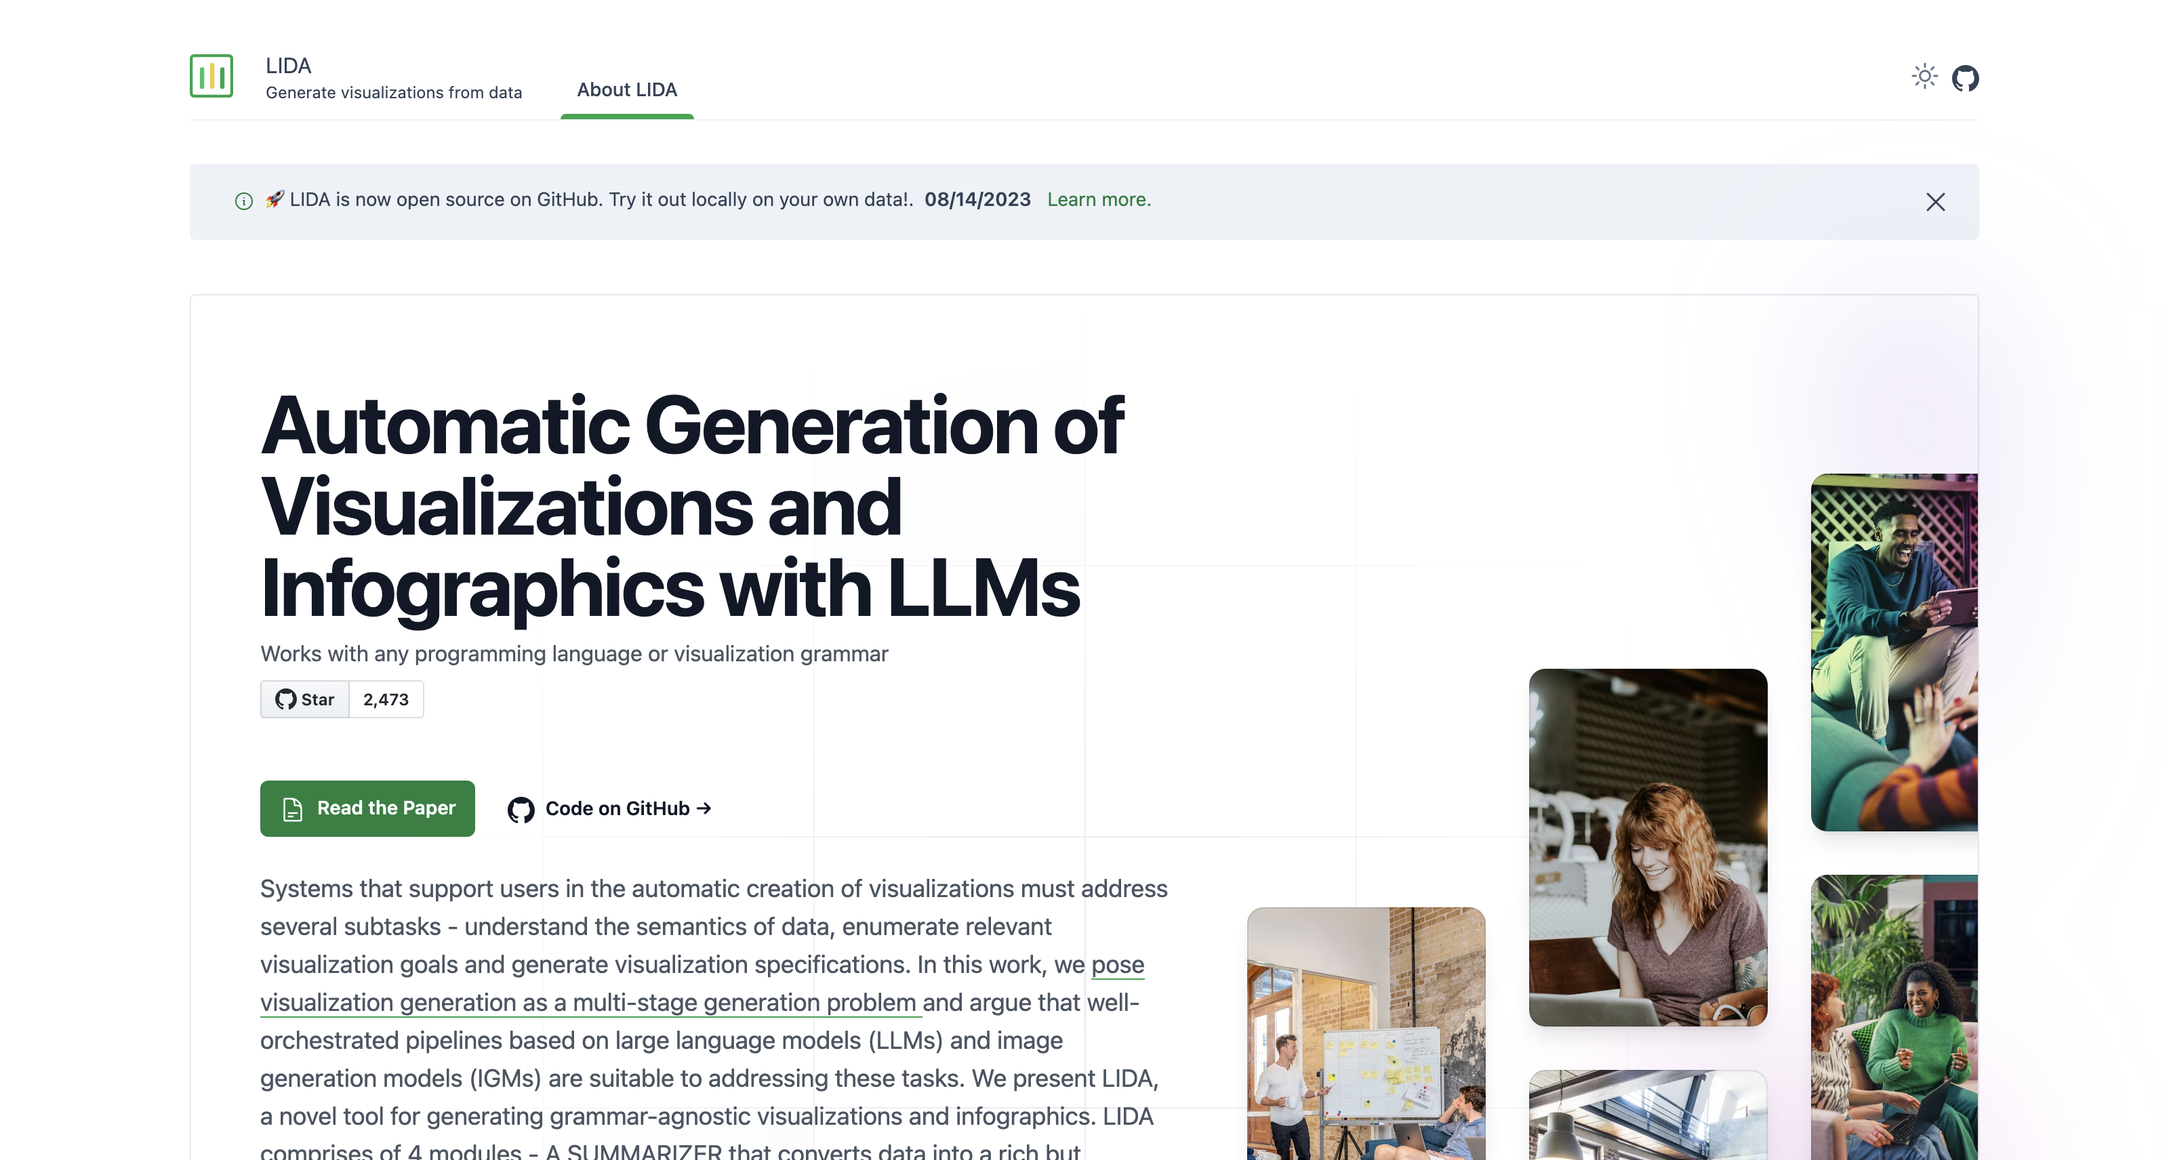Follow the Learn more link in the banner
This screenshot has height=1160, width=2169.
[x=1099, y=199]
